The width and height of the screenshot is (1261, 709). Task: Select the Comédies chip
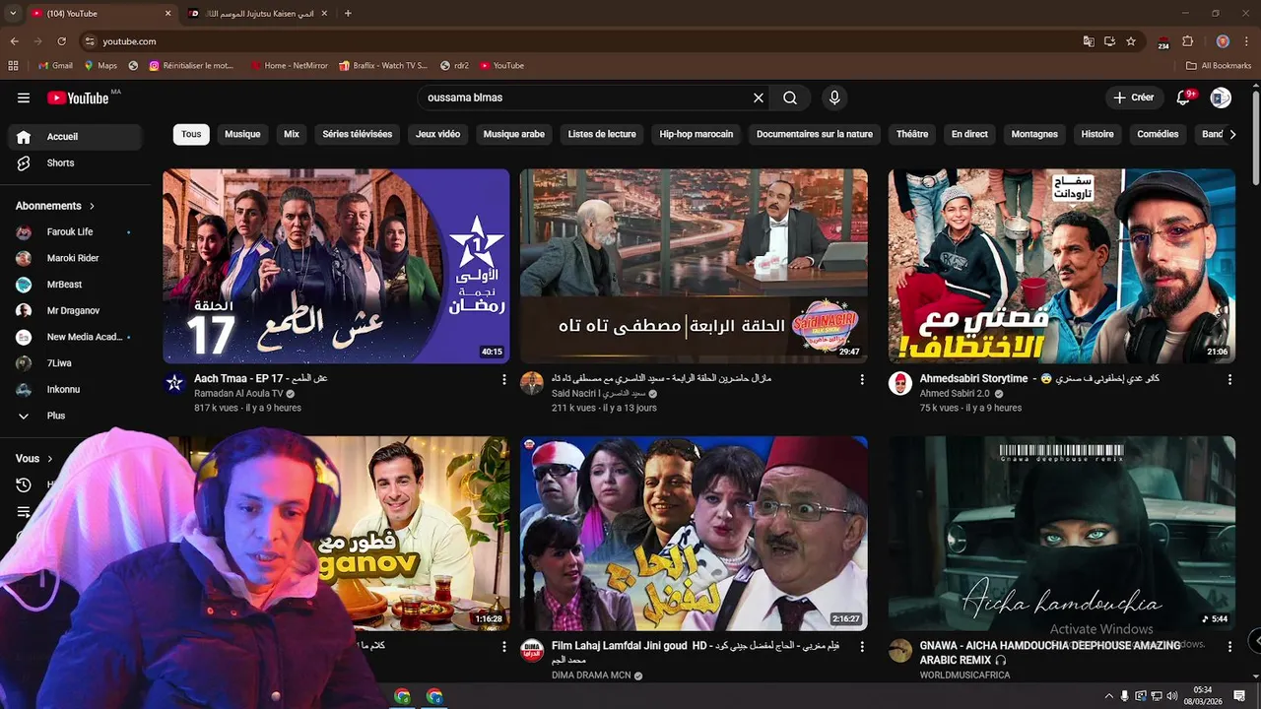[x=1158, y=134]
